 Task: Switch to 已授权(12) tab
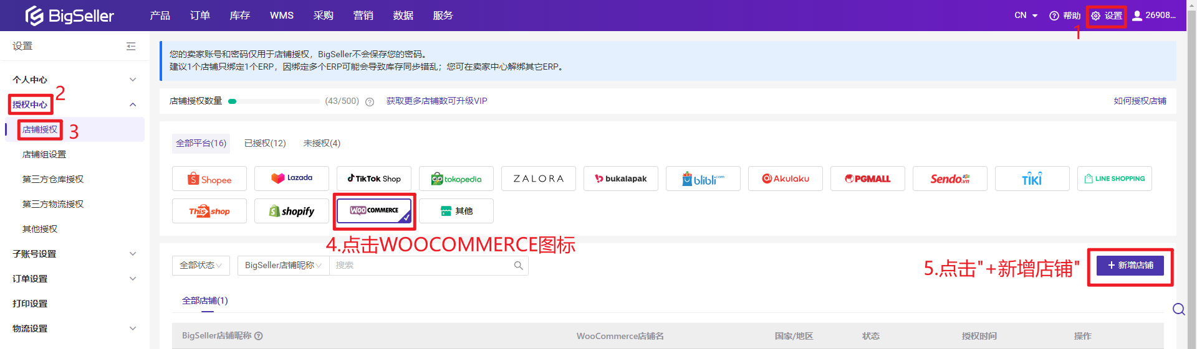click(x=265, y=144)
